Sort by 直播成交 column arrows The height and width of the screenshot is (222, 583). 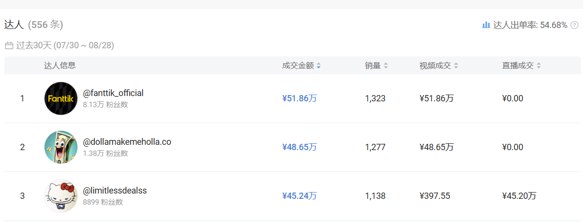tap(538, 66)
